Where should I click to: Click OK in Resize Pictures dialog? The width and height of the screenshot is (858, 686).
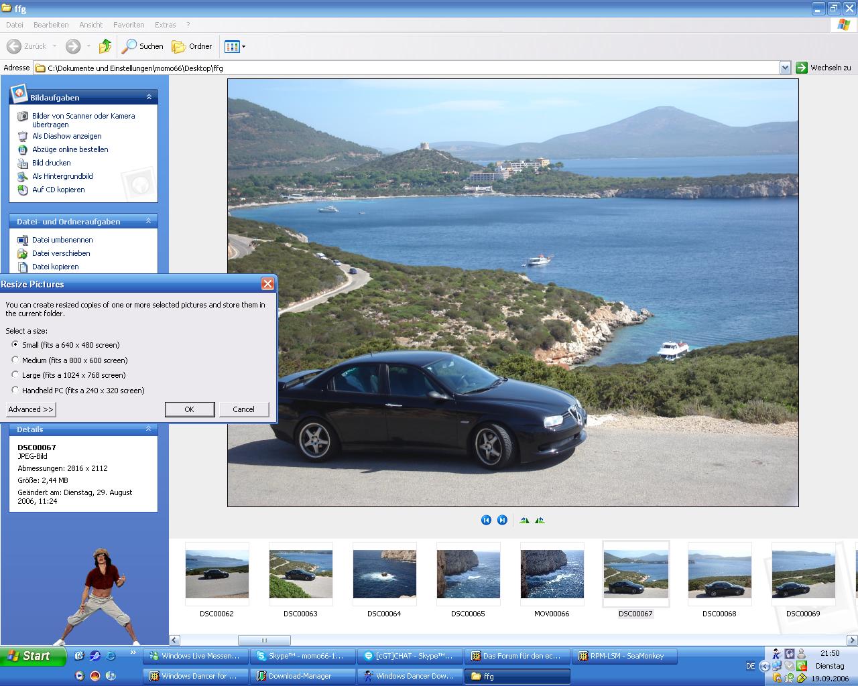tap(189, 409)
